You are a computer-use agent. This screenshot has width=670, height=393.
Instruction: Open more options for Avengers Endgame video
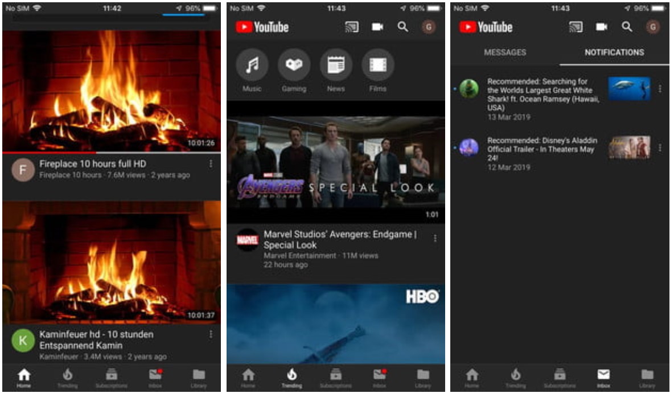pos(435,238)
